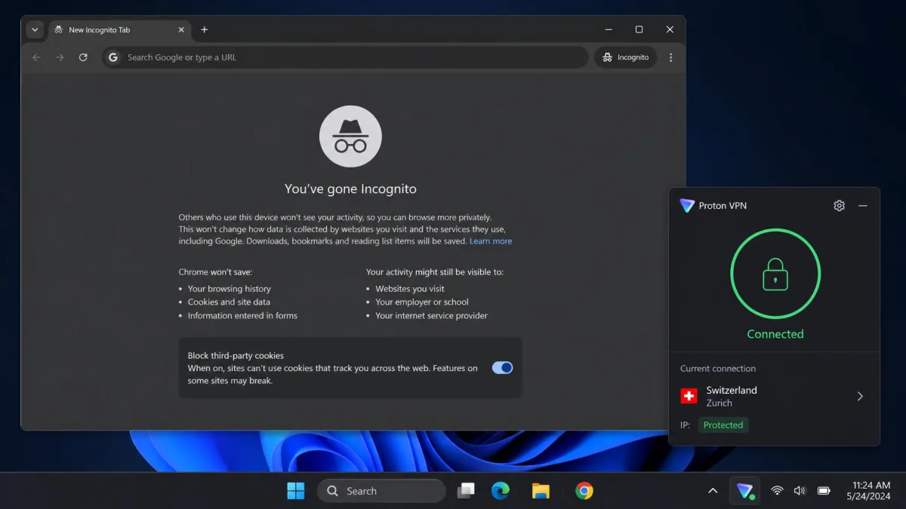Click the 'Websites you visit' list item
906x509 pixels.
(x=409, y=289)
